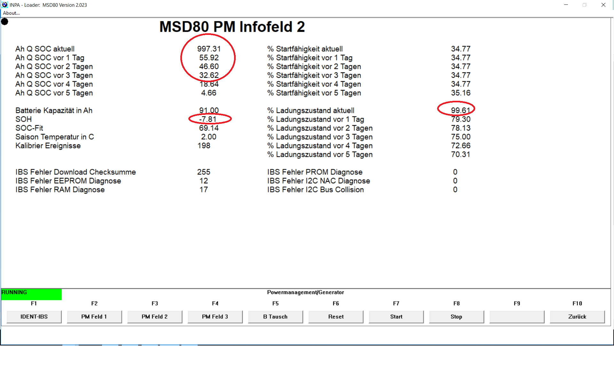Click the BMW INPA title bar icon
Image resolution: width=614 pixels, height=381 pixels.
point(4,5)
